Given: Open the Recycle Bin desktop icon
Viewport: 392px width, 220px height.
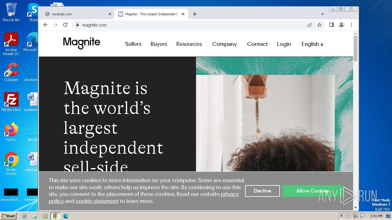Looking at the screenshot, I should pyautogui.click(x=11, y=12).
